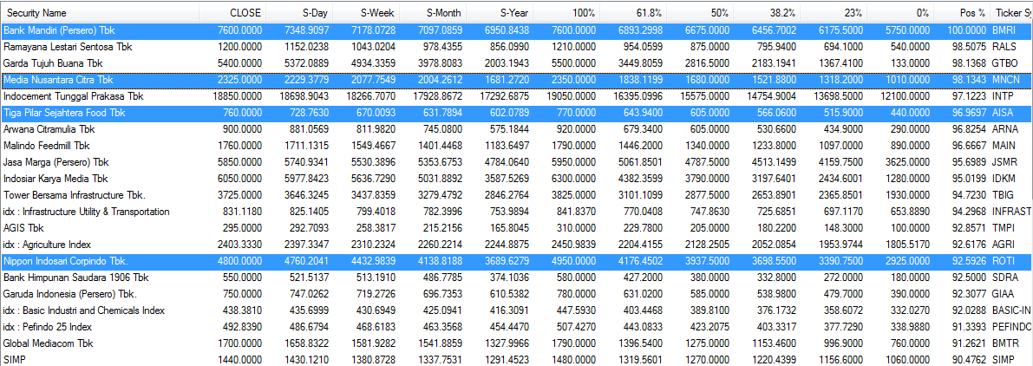Viewport: 1033px width, 366px height.
Task: Click Pos % value 100.0000
Action: (966, 30)
